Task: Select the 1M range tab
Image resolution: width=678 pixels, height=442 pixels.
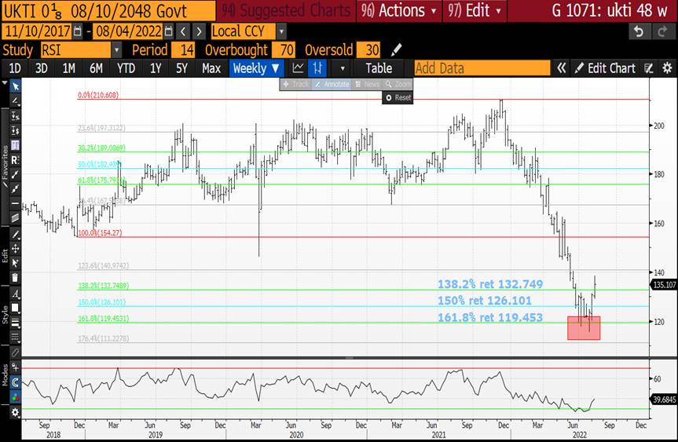Action: pos(69,68)
